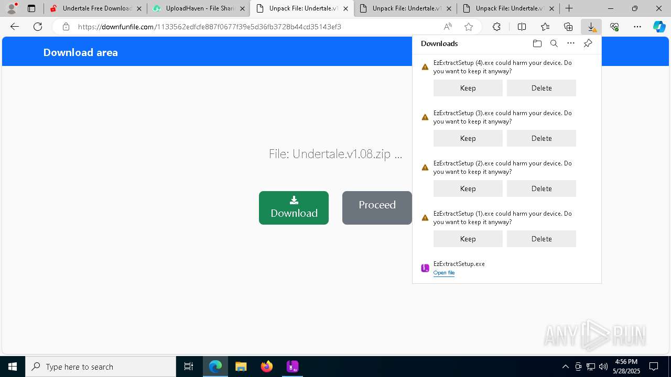
Task: Open the notification center
Action: [x=654, y=367]
